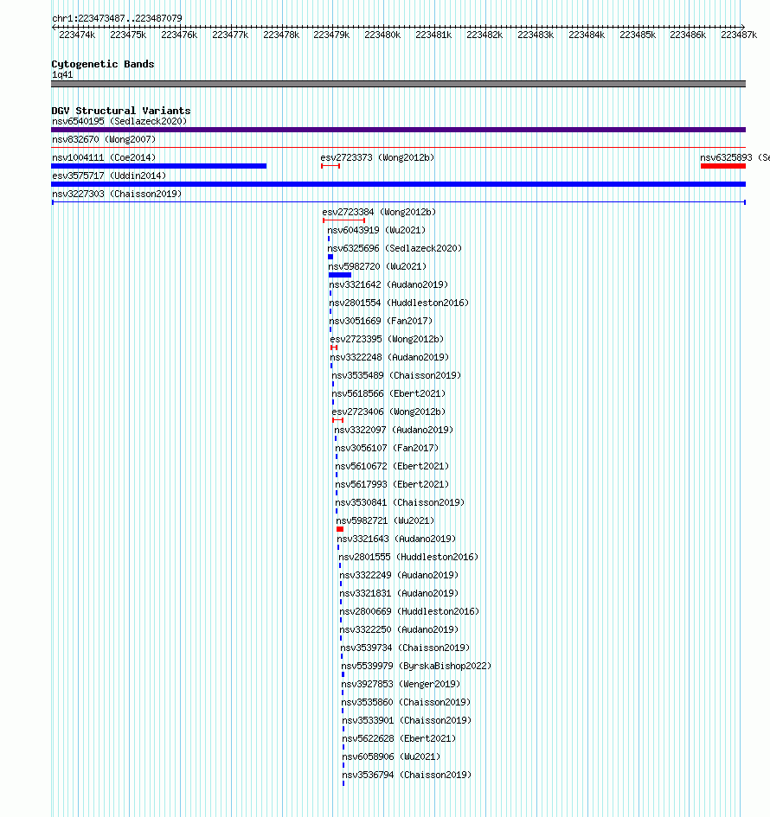
Task: Click the red esv2723384 variant glyph
Action: [344, 220]
